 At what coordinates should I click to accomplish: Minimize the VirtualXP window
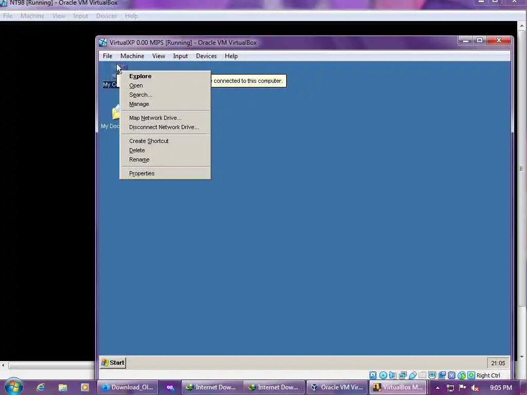466,41
